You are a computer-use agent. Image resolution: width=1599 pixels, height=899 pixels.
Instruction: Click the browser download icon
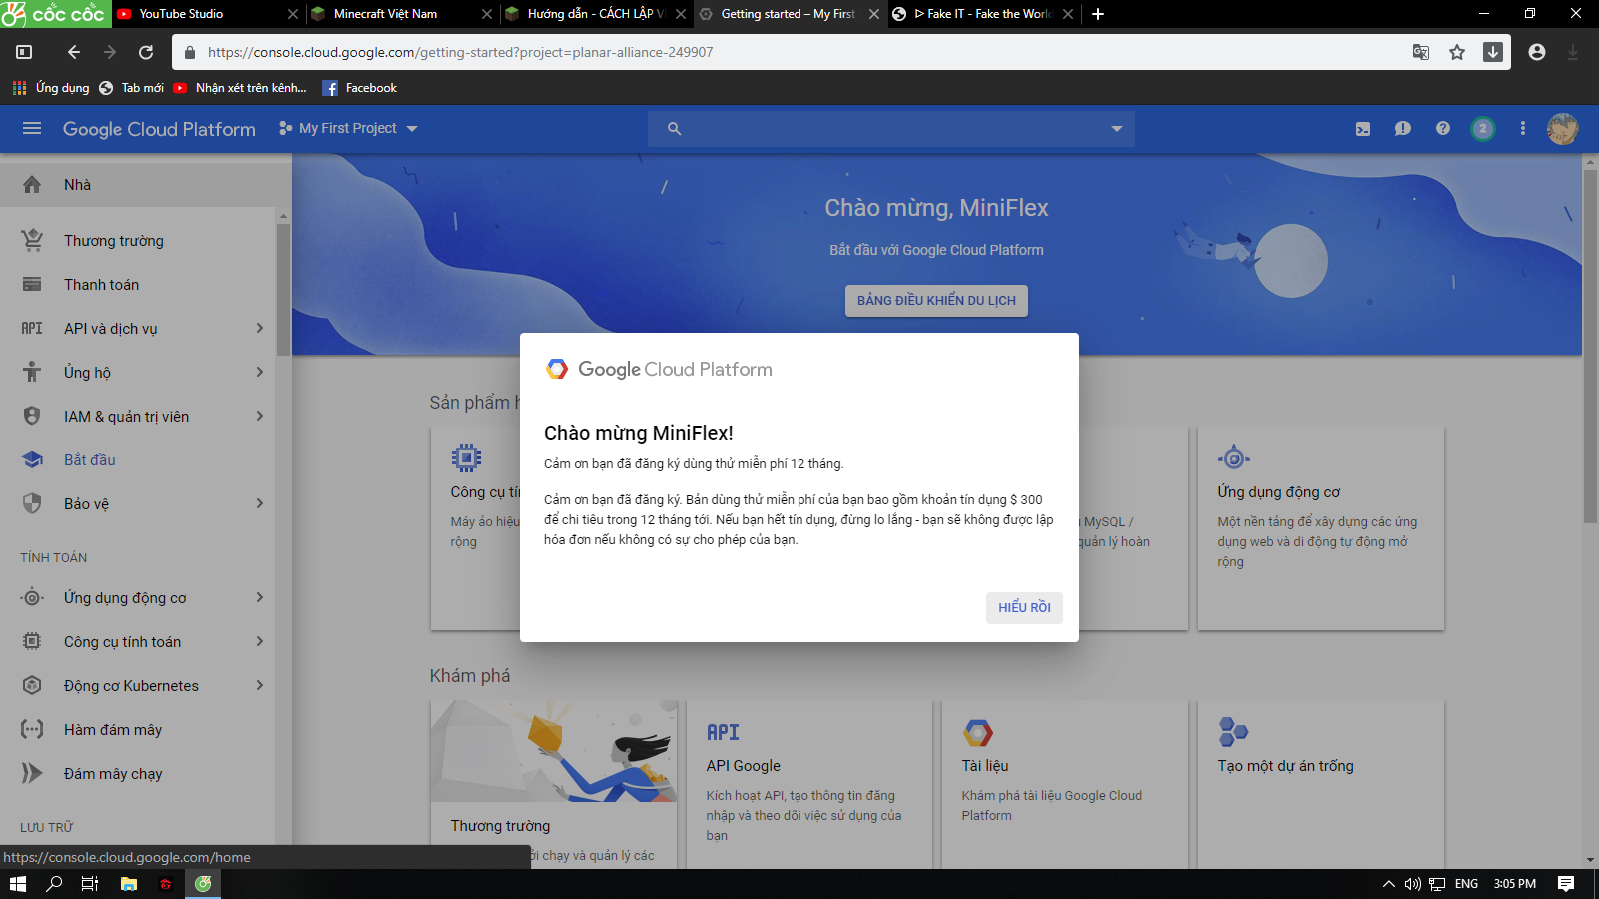coord(1493,52)
